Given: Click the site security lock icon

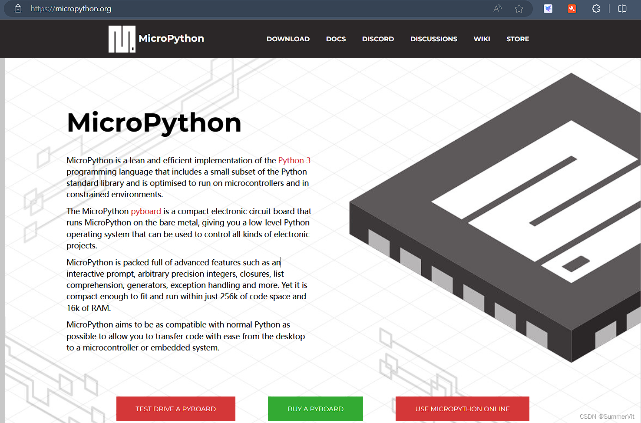Looking at the screenshot, I should pyautogui.click(x=18, y=8).
